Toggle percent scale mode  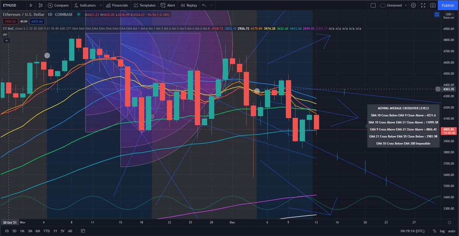[434, 231]
